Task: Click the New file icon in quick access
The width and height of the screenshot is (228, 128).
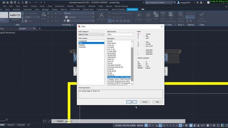Action: click(4, 2)
